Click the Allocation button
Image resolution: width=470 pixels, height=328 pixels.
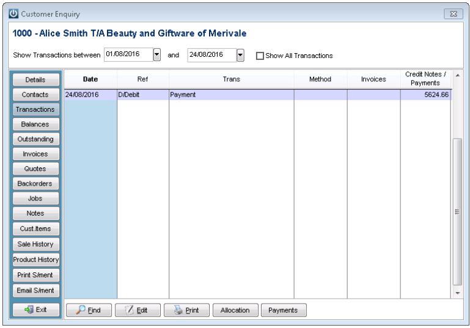[x=235, y=310]
